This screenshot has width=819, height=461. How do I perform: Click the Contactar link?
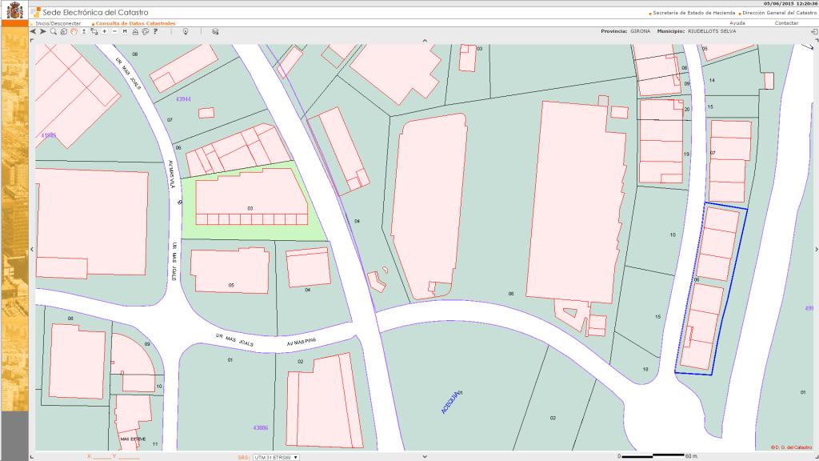786,23
